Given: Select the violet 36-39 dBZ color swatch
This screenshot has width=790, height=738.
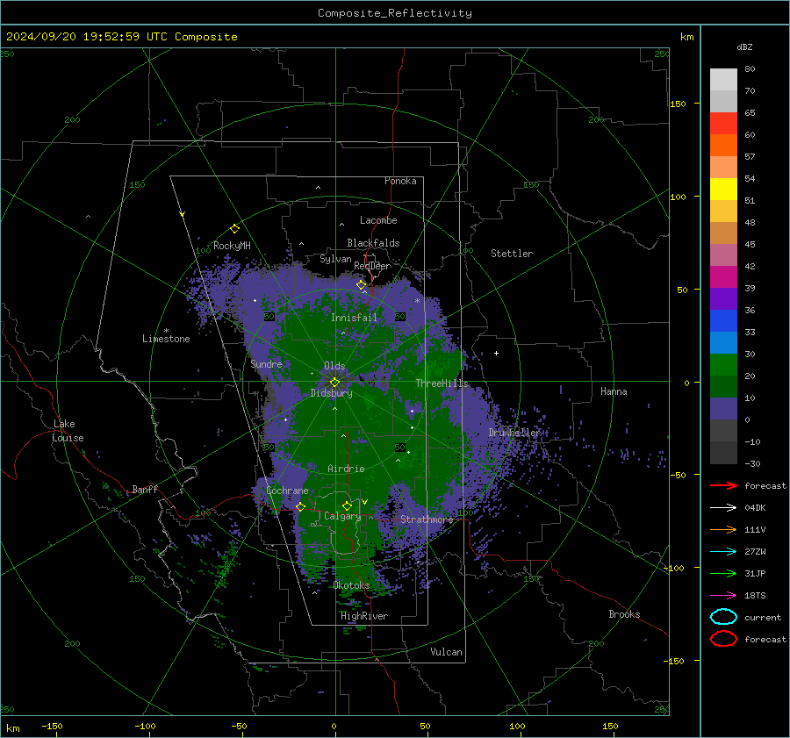Looking at the screenshot, I should (x=723, y=298).
